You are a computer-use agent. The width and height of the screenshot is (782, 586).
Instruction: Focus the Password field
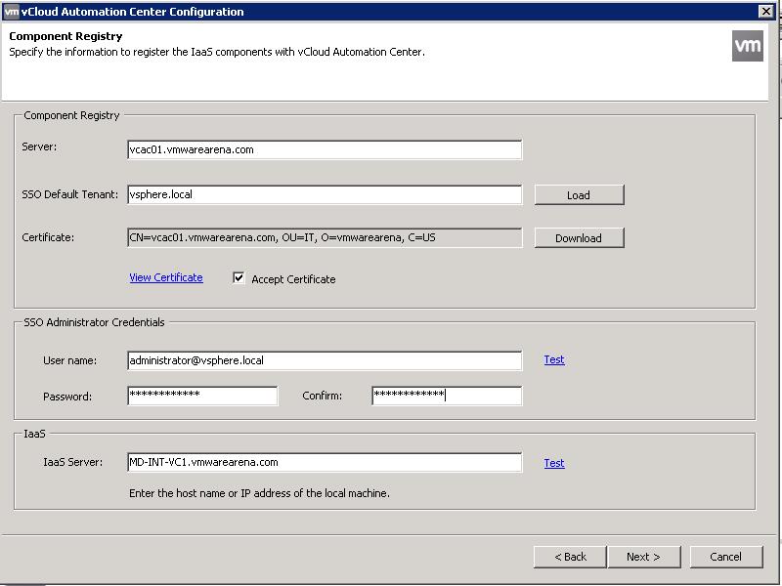202,396
